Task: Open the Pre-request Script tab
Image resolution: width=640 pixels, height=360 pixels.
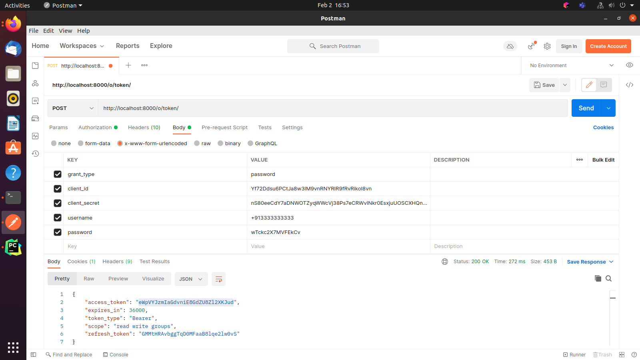Action: click(x=224, y=128)
